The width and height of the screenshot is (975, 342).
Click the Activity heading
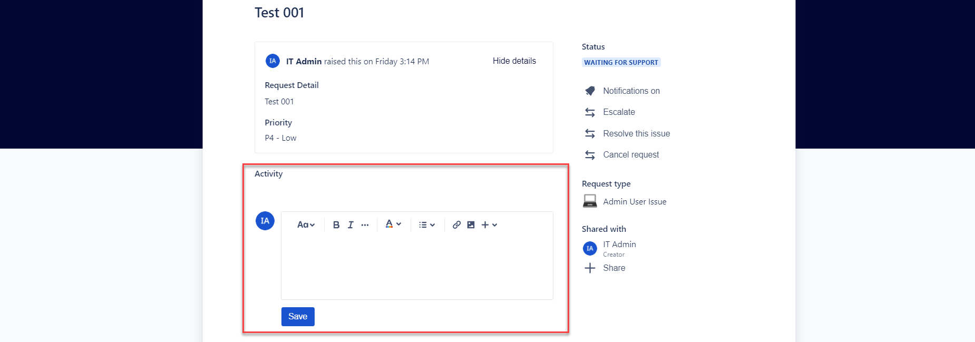click(x=268, y=174)
